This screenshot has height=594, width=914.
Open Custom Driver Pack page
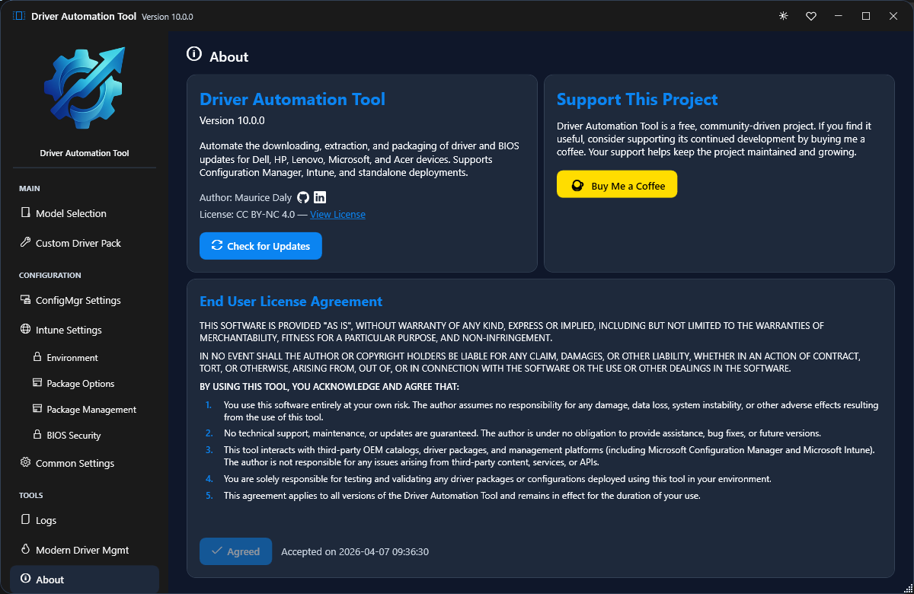[85, 243]
